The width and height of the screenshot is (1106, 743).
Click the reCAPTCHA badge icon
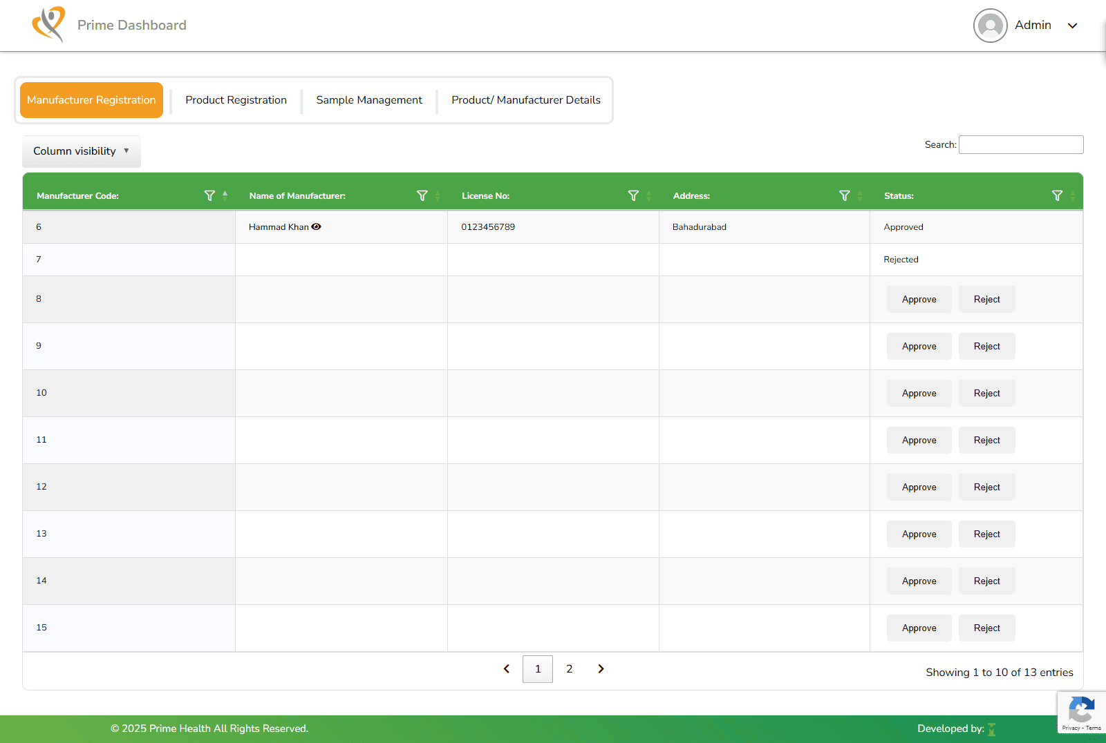click(1081, 710)
